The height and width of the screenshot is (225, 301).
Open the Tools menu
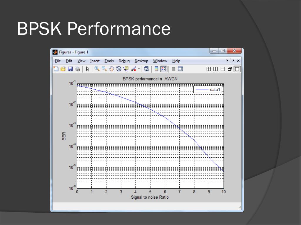[x=109, y=61]
